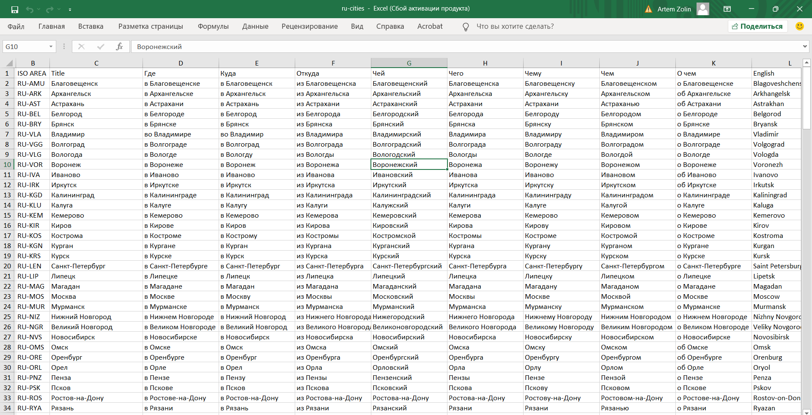
Task: Switch to the Главная tab
Action: (52, 26)
